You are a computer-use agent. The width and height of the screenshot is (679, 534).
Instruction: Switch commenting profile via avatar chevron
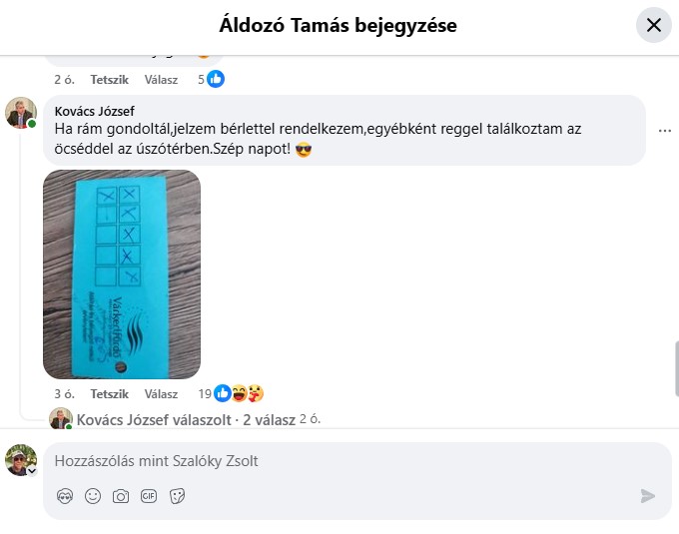pos(32,471)
